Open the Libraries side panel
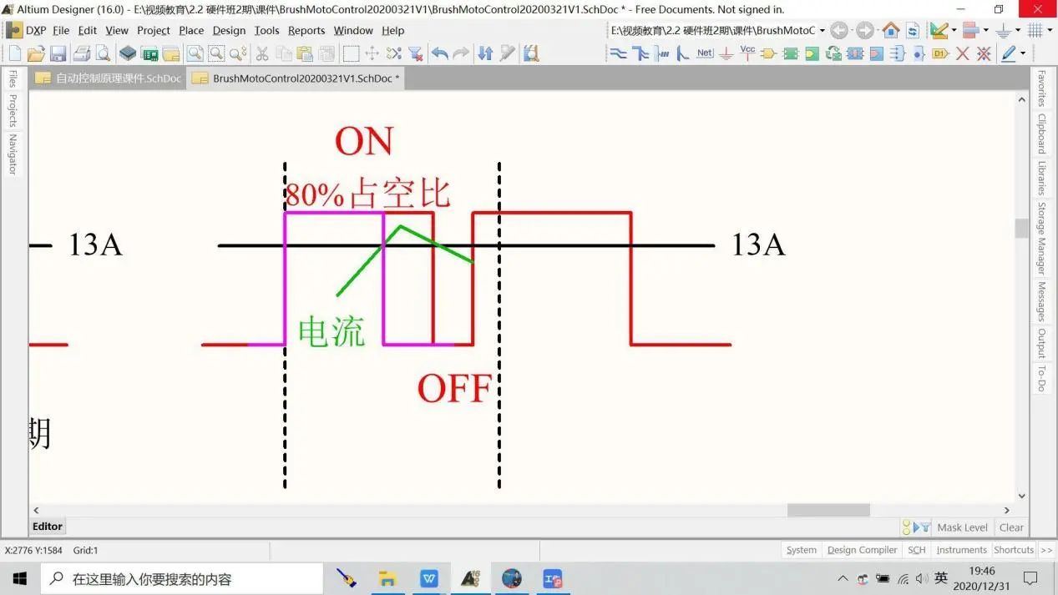Viewport: 1058px width, 595px height. pos(1041,178)
